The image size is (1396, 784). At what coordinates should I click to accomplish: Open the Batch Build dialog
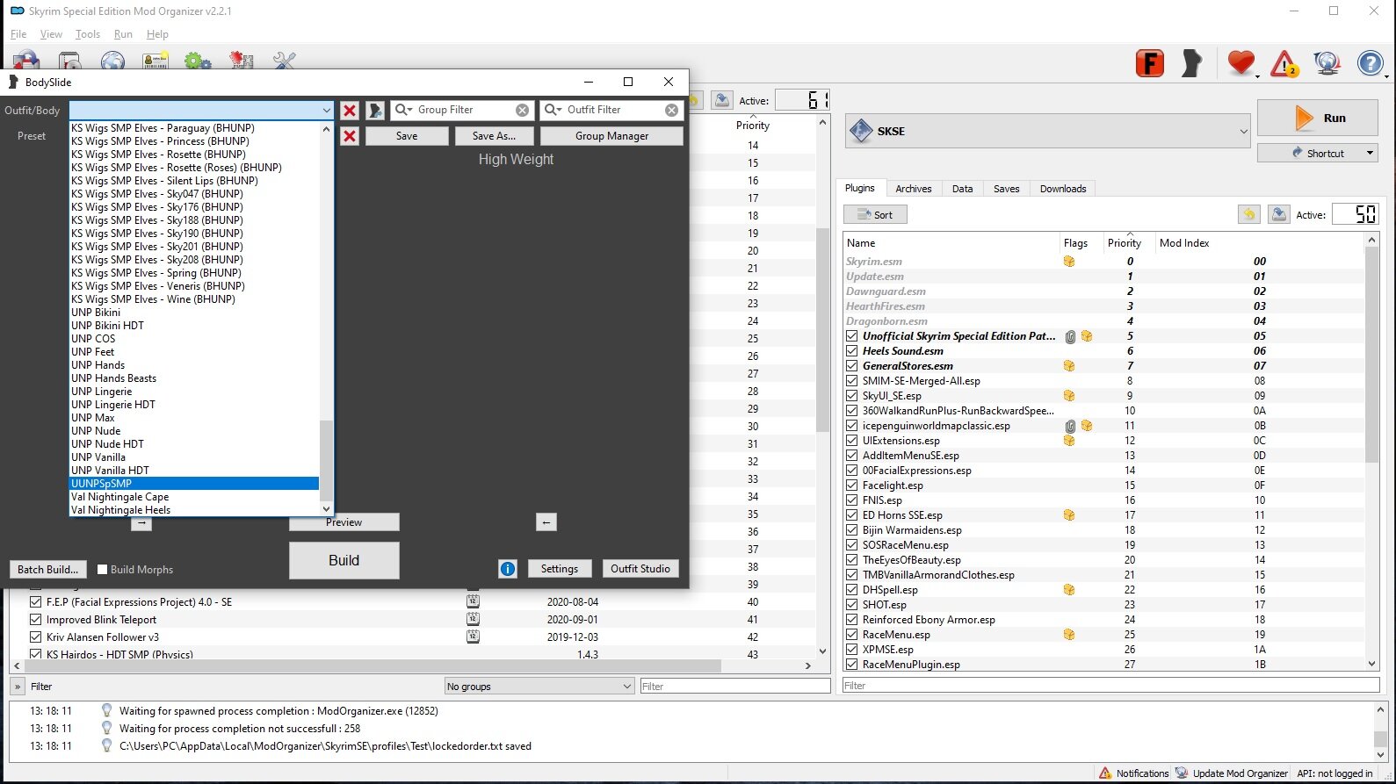[x=48, y=570]
